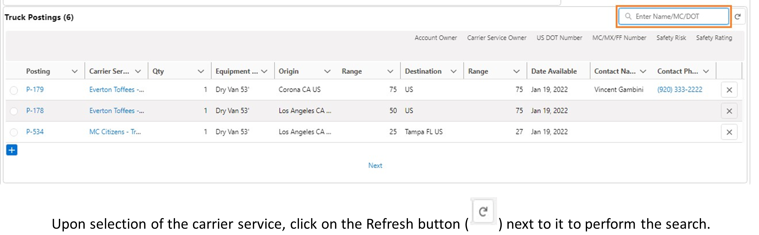Select the radio button for posting P-534
This screenshot has width=759, height=235.
coord(14,132)
